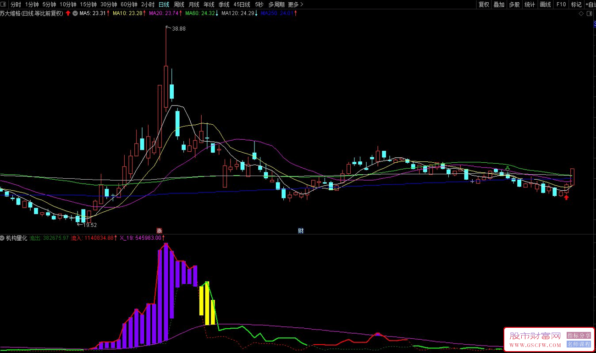Click the red up-arrow signal under last candles
The height and width of the screenshot is (353, 596).
567,198
